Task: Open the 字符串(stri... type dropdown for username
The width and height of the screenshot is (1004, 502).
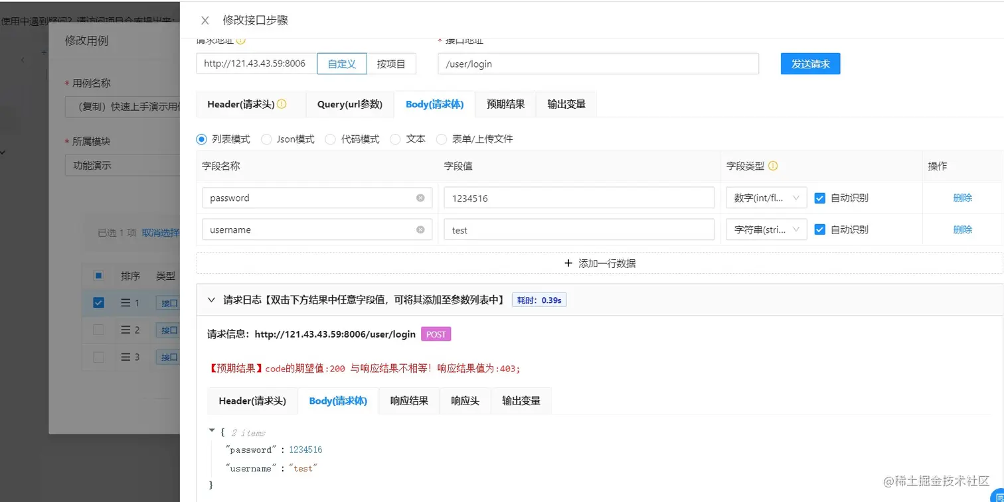Action: coord(767,229)
